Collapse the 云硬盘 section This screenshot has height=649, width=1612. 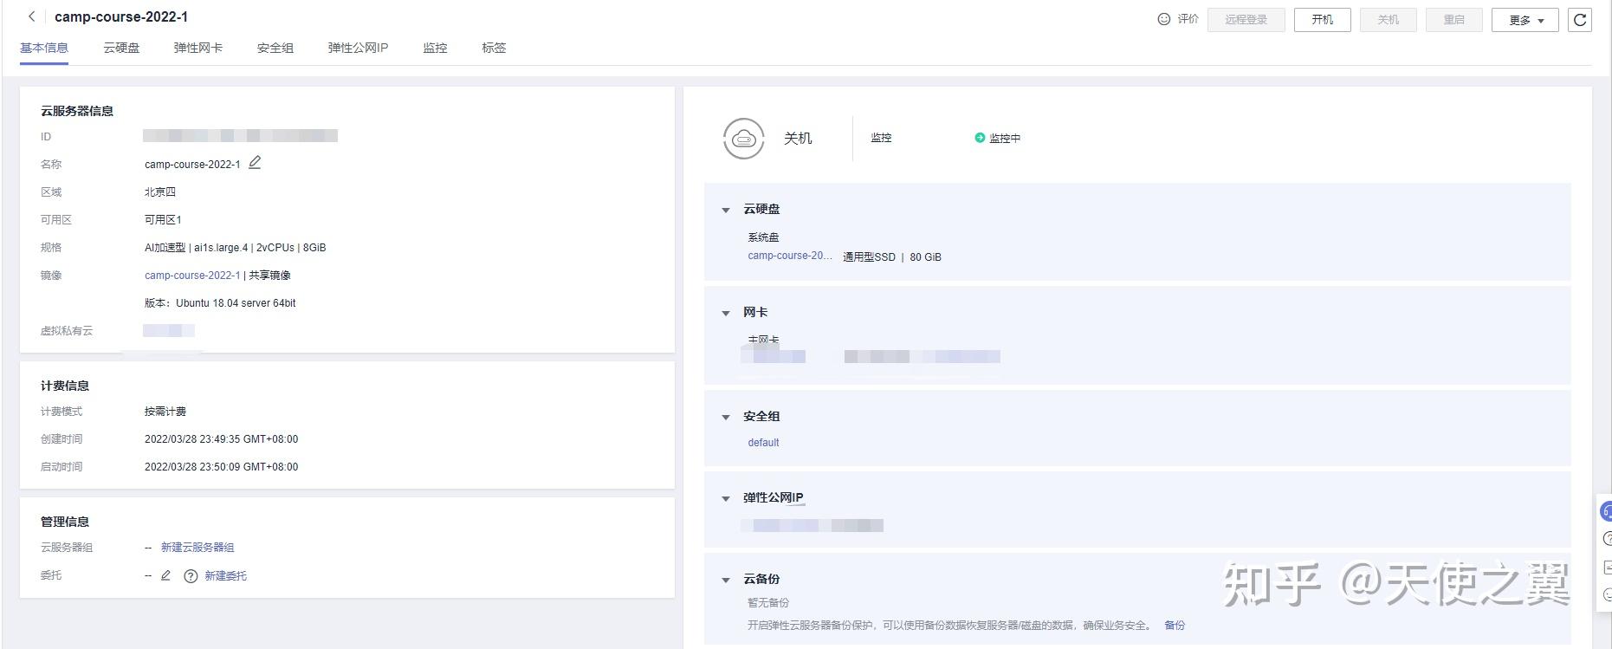click(726, 210)
